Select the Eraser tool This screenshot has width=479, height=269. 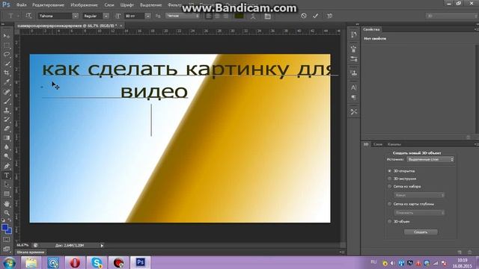tap(7, 129)
